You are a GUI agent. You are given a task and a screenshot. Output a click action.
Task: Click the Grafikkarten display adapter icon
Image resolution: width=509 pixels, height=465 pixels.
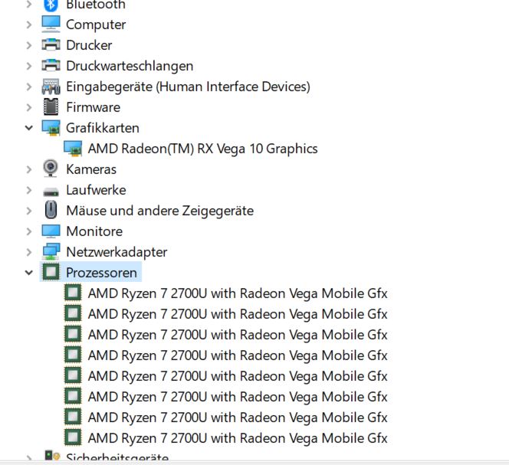[x=51, y=128]
